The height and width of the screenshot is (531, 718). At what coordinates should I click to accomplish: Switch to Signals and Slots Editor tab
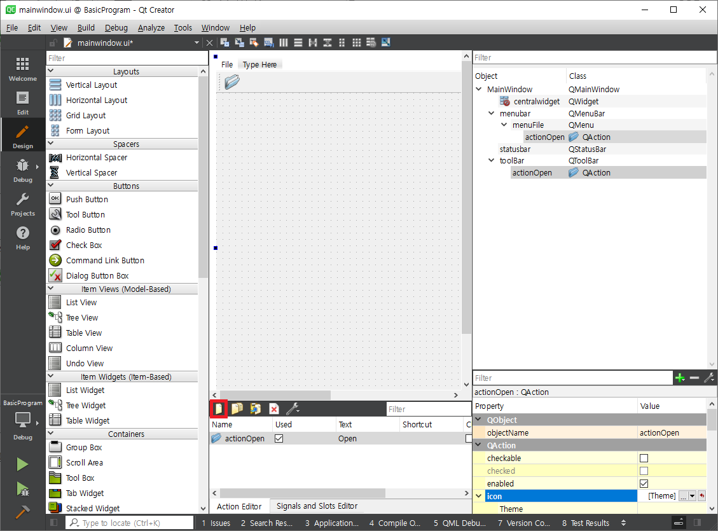317,506
